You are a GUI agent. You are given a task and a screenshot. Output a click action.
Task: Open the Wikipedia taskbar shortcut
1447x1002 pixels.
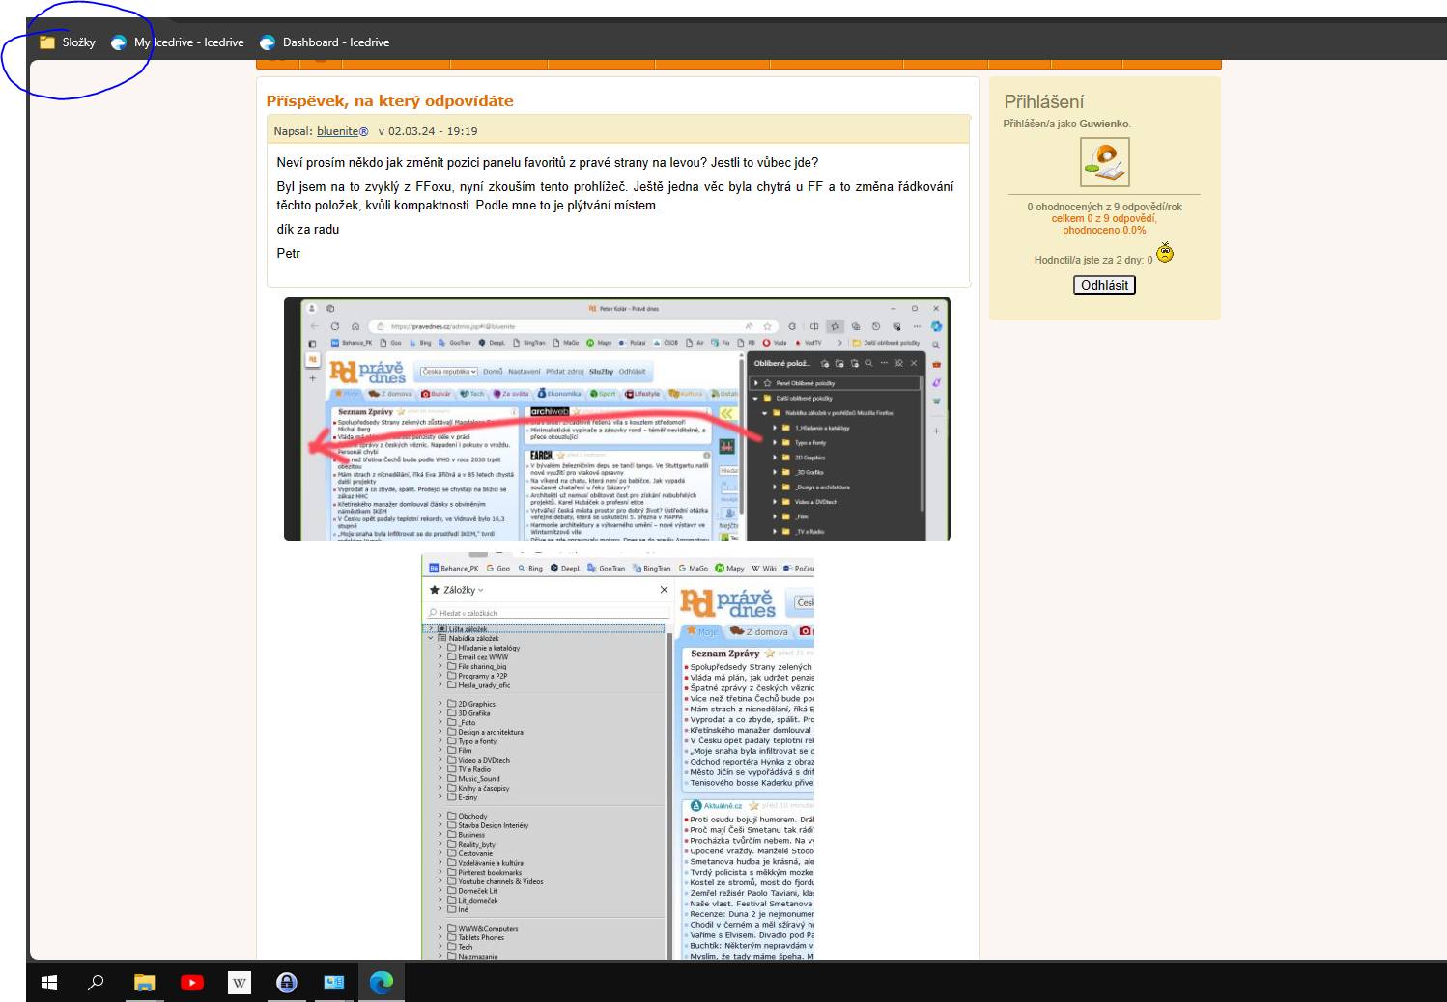(239, 983)
